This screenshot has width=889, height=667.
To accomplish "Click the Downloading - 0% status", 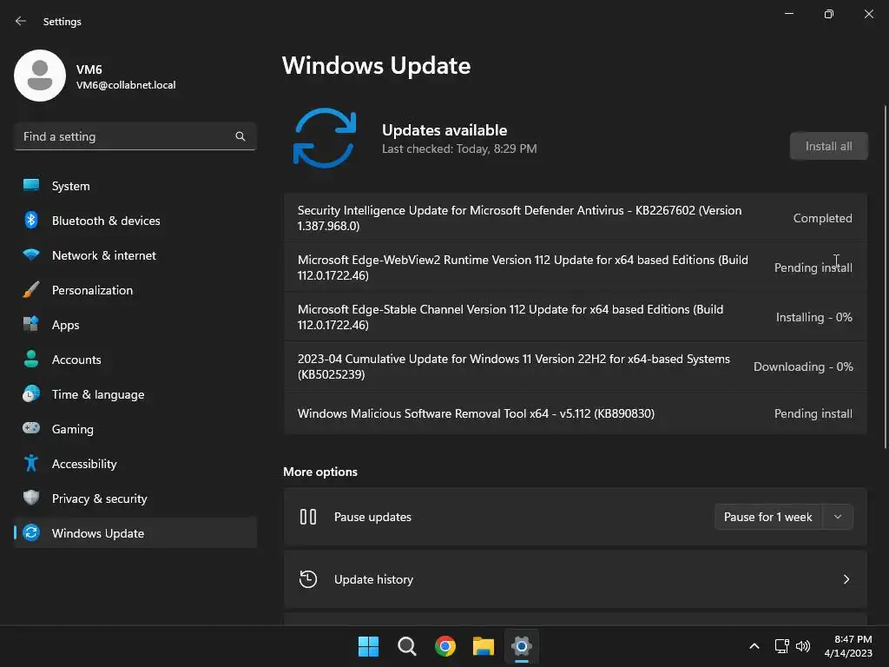I will coord(803,367).
